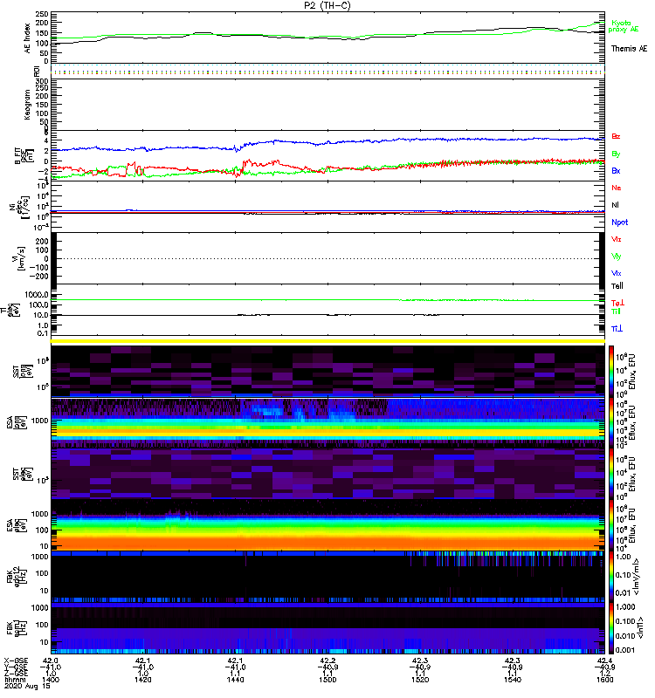Click the temperature line plot panel
This screenshot has width=655, height=698.
coord(327,310)
